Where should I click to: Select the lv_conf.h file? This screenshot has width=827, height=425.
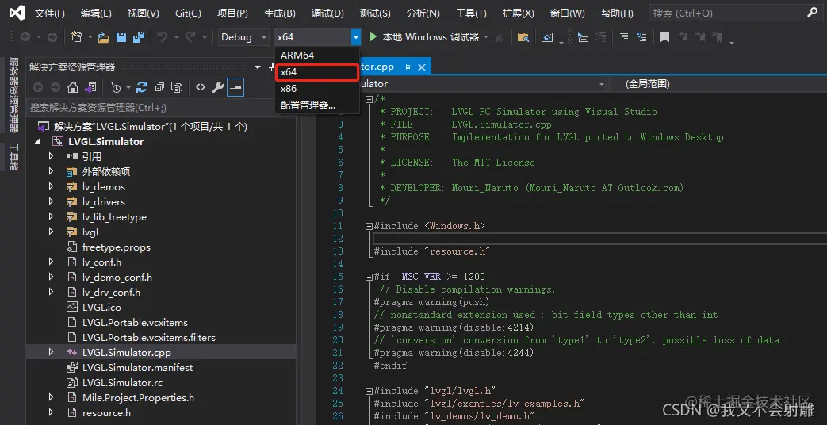pyautogui.click(x=101, y=262)
